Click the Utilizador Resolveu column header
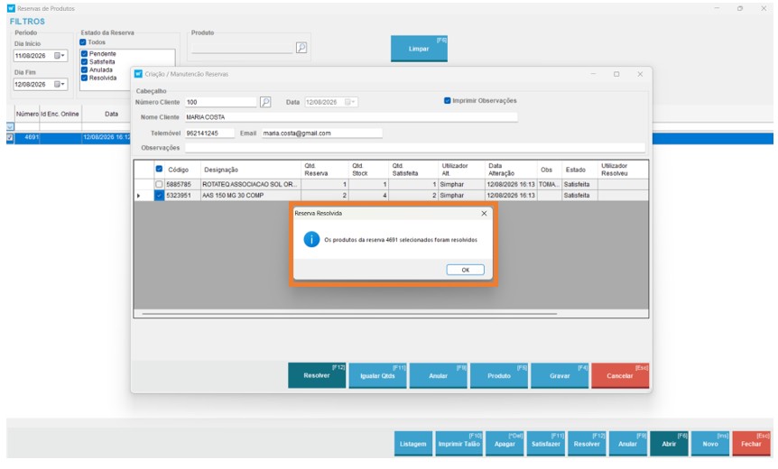The width and height of the screenshot is (778, 469). [623, 170]
